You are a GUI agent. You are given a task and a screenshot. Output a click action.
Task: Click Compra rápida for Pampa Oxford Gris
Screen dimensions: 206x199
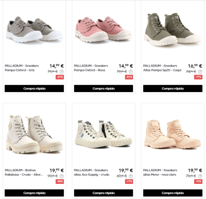click(34, 89)
